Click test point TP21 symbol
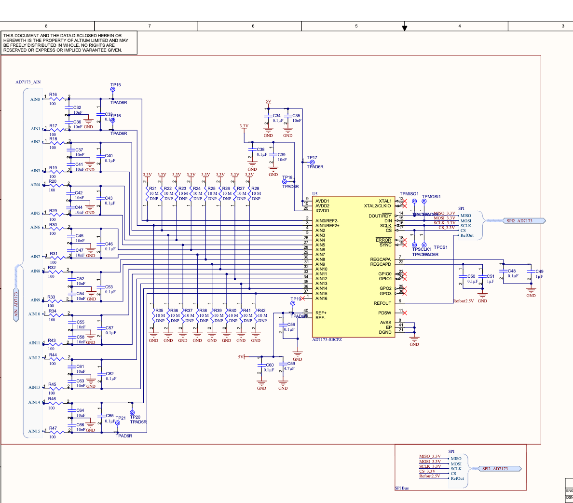The image size is (573, 503). [118, 422]
